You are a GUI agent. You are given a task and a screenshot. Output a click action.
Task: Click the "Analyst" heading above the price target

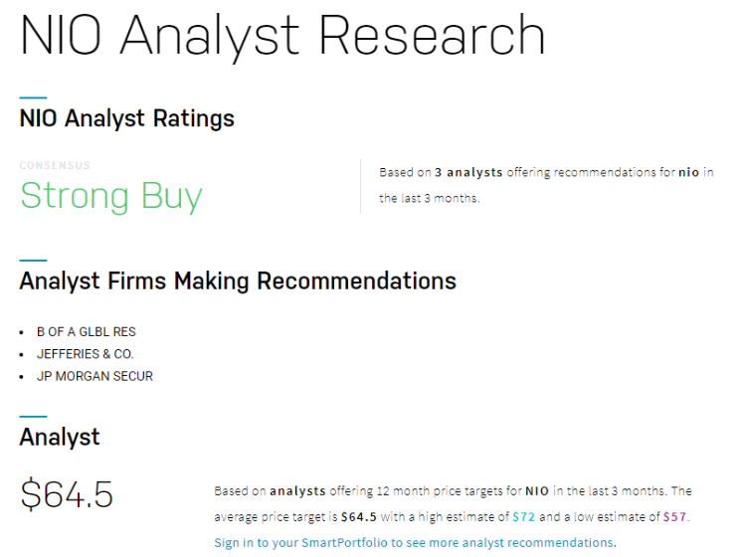click(60, 437)
